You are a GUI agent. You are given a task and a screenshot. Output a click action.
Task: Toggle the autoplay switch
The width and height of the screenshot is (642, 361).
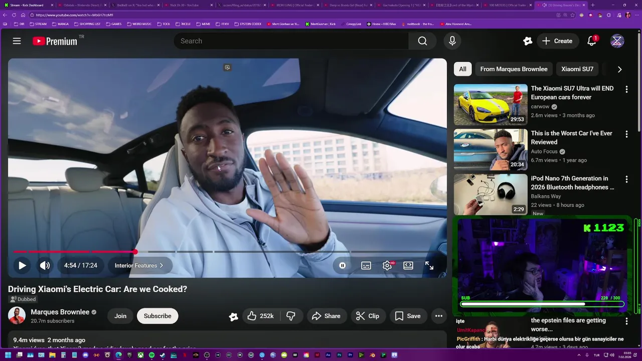343,266
